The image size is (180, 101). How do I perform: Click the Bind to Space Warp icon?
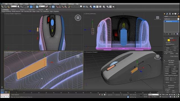8,7
